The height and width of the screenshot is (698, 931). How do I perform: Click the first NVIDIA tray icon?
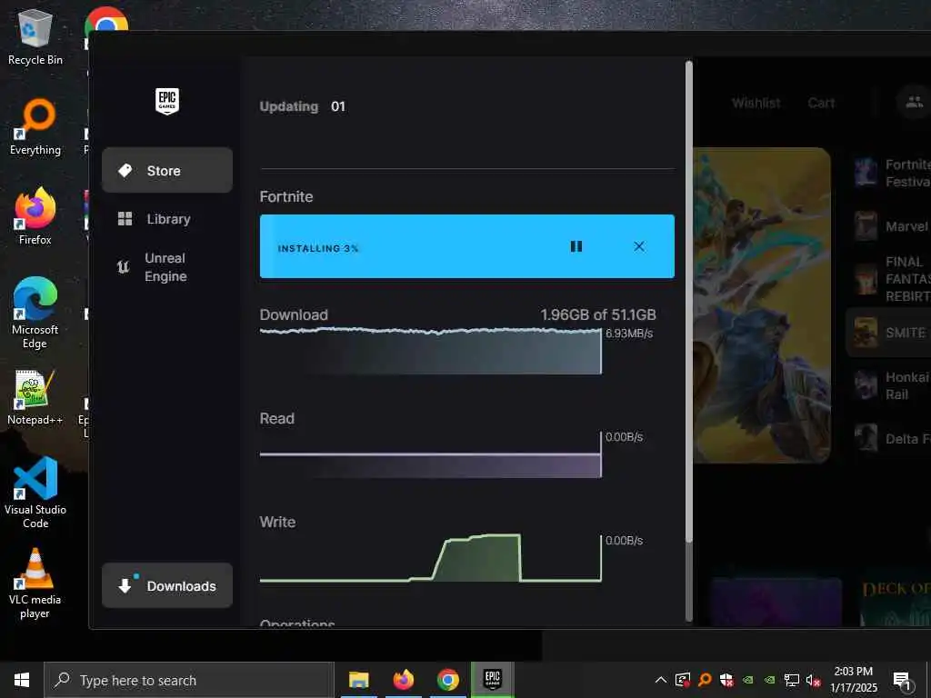748,680
